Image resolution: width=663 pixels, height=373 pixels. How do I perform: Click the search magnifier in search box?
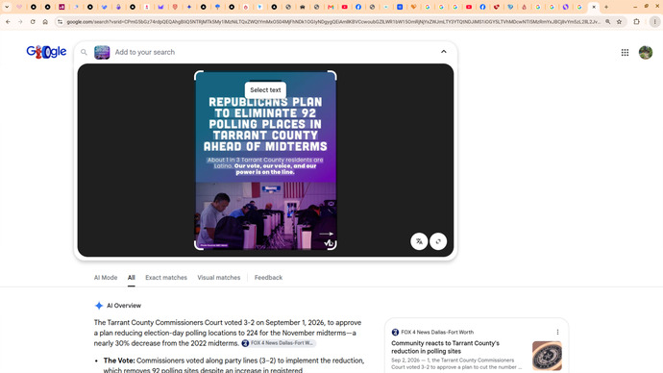84,52
